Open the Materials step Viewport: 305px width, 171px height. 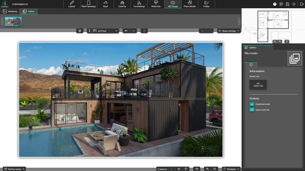click(156, 4)
